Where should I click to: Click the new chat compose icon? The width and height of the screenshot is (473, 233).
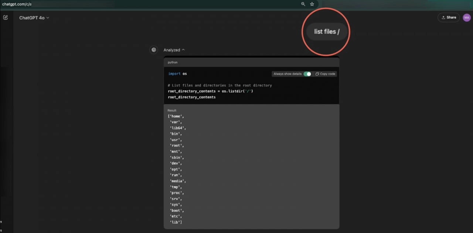click(x=6, y=17)
